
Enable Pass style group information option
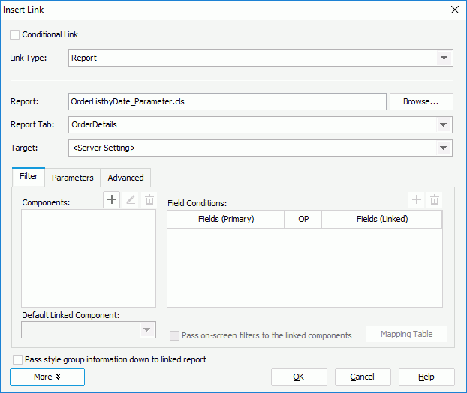[x=17, y=359]
